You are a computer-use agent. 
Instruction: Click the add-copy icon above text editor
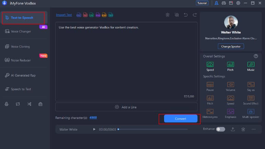point(177,15)
